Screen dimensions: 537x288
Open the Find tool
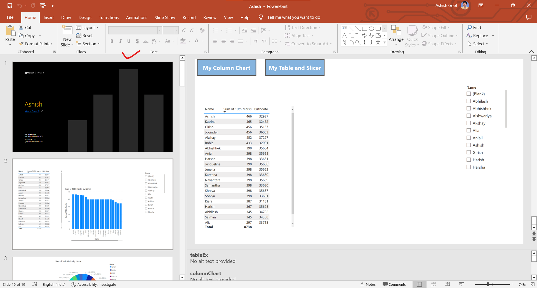[474, 27]
